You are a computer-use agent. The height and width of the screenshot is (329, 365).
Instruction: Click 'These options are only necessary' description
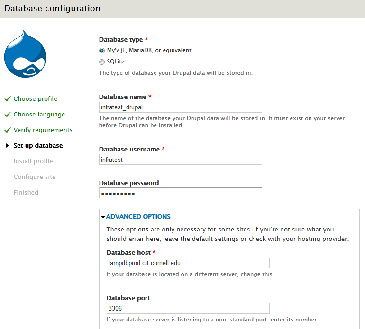tap(228, 234)
